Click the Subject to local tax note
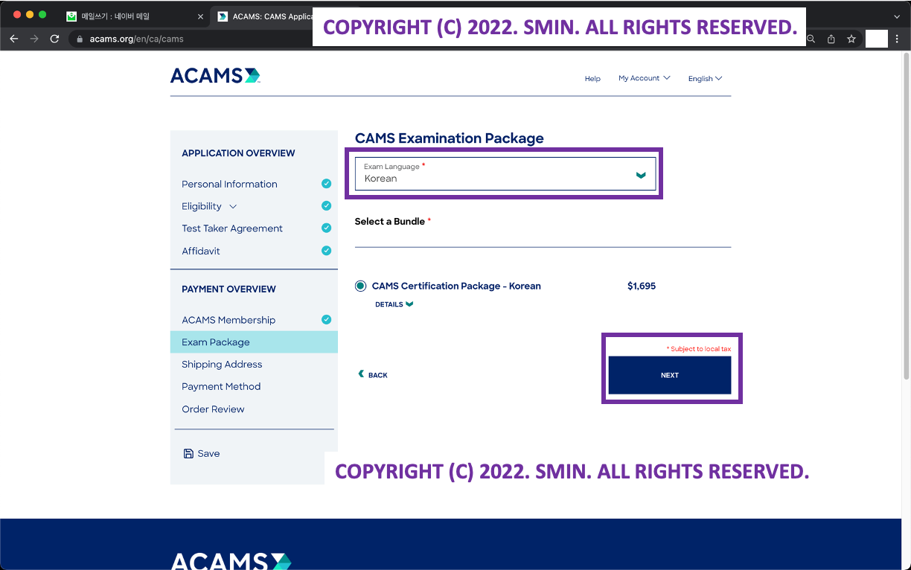This screenshot has width=911, height=570. (699, 349)
